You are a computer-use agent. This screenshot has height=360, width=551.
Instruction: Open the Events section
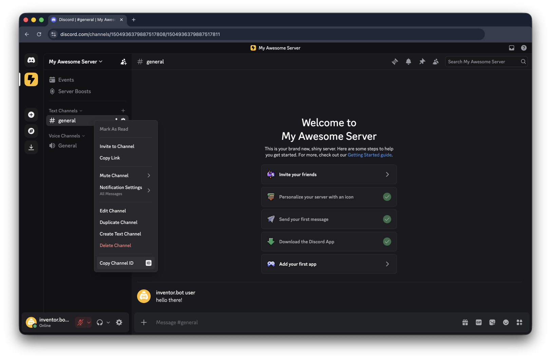click(x=87, y=80)
